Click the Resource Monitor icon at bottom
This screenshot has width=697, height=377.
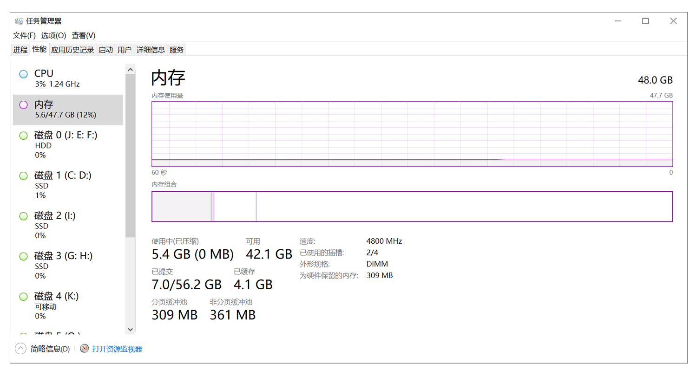pyautogui.click(x=84, y=349)
